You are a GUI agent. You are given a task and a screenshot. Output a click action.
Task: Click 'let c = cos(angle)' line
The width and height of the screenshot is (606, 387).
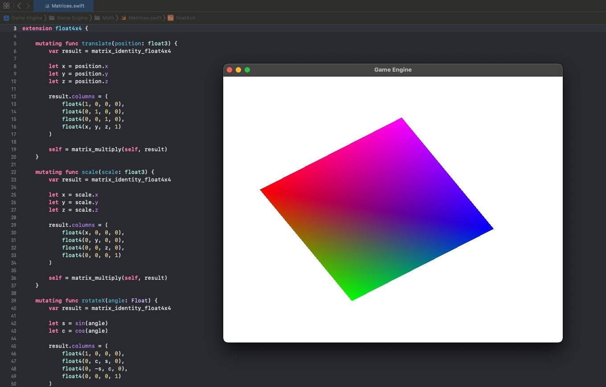pyautogui.click(x=78, y=331)
